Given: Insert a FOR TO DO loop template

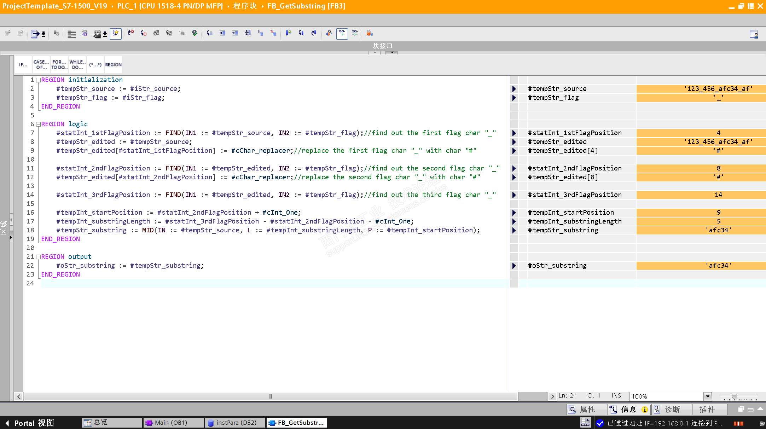Looking at the screenshot, I should pyautogui.click(x=59, y=65).
